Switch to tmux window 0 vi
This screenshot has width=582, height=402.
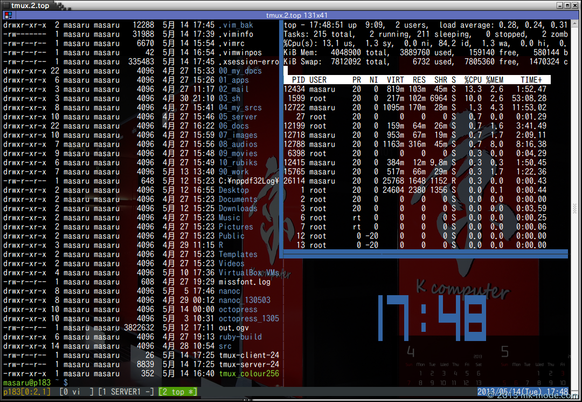(x=76, y=392)
